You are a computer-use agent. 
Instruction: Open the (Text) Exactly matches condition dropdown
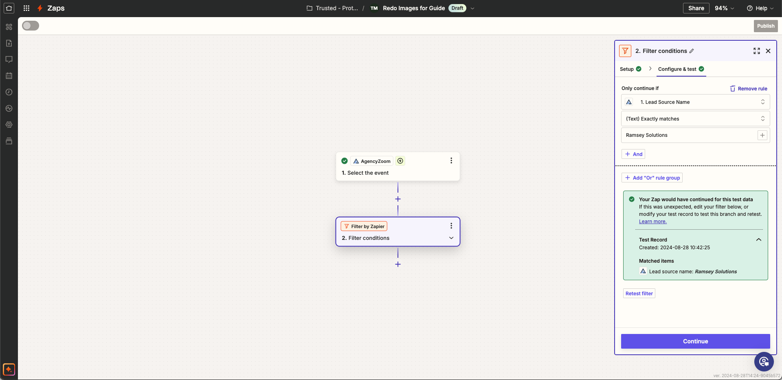point(695,119)
